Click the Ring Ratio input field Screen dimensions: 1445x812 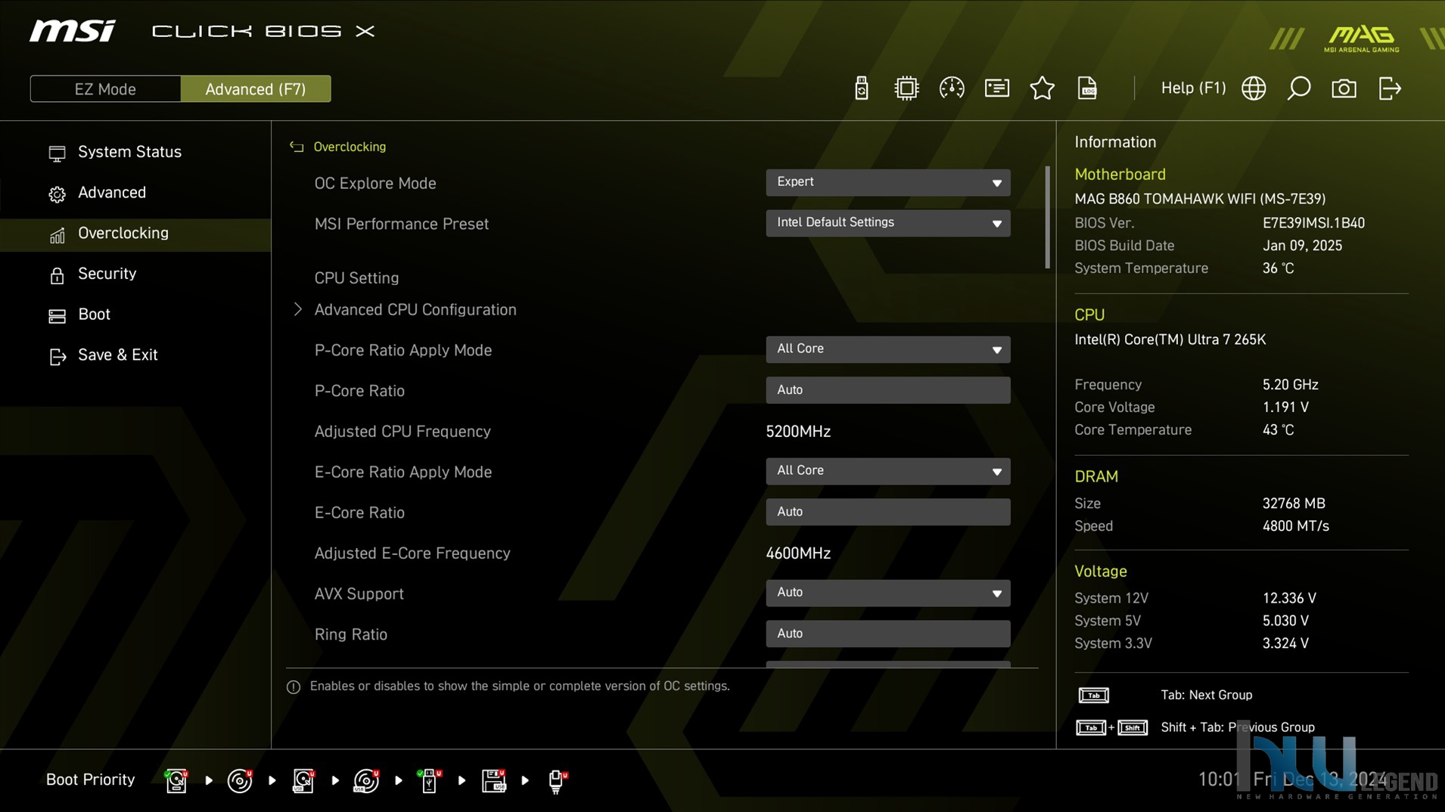point(887,634)
